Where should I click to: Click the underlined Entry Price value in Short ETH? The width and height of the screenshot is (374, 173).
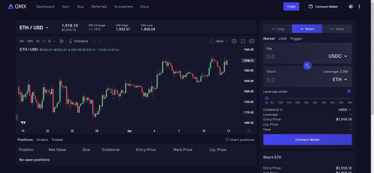tap(344, 168)
